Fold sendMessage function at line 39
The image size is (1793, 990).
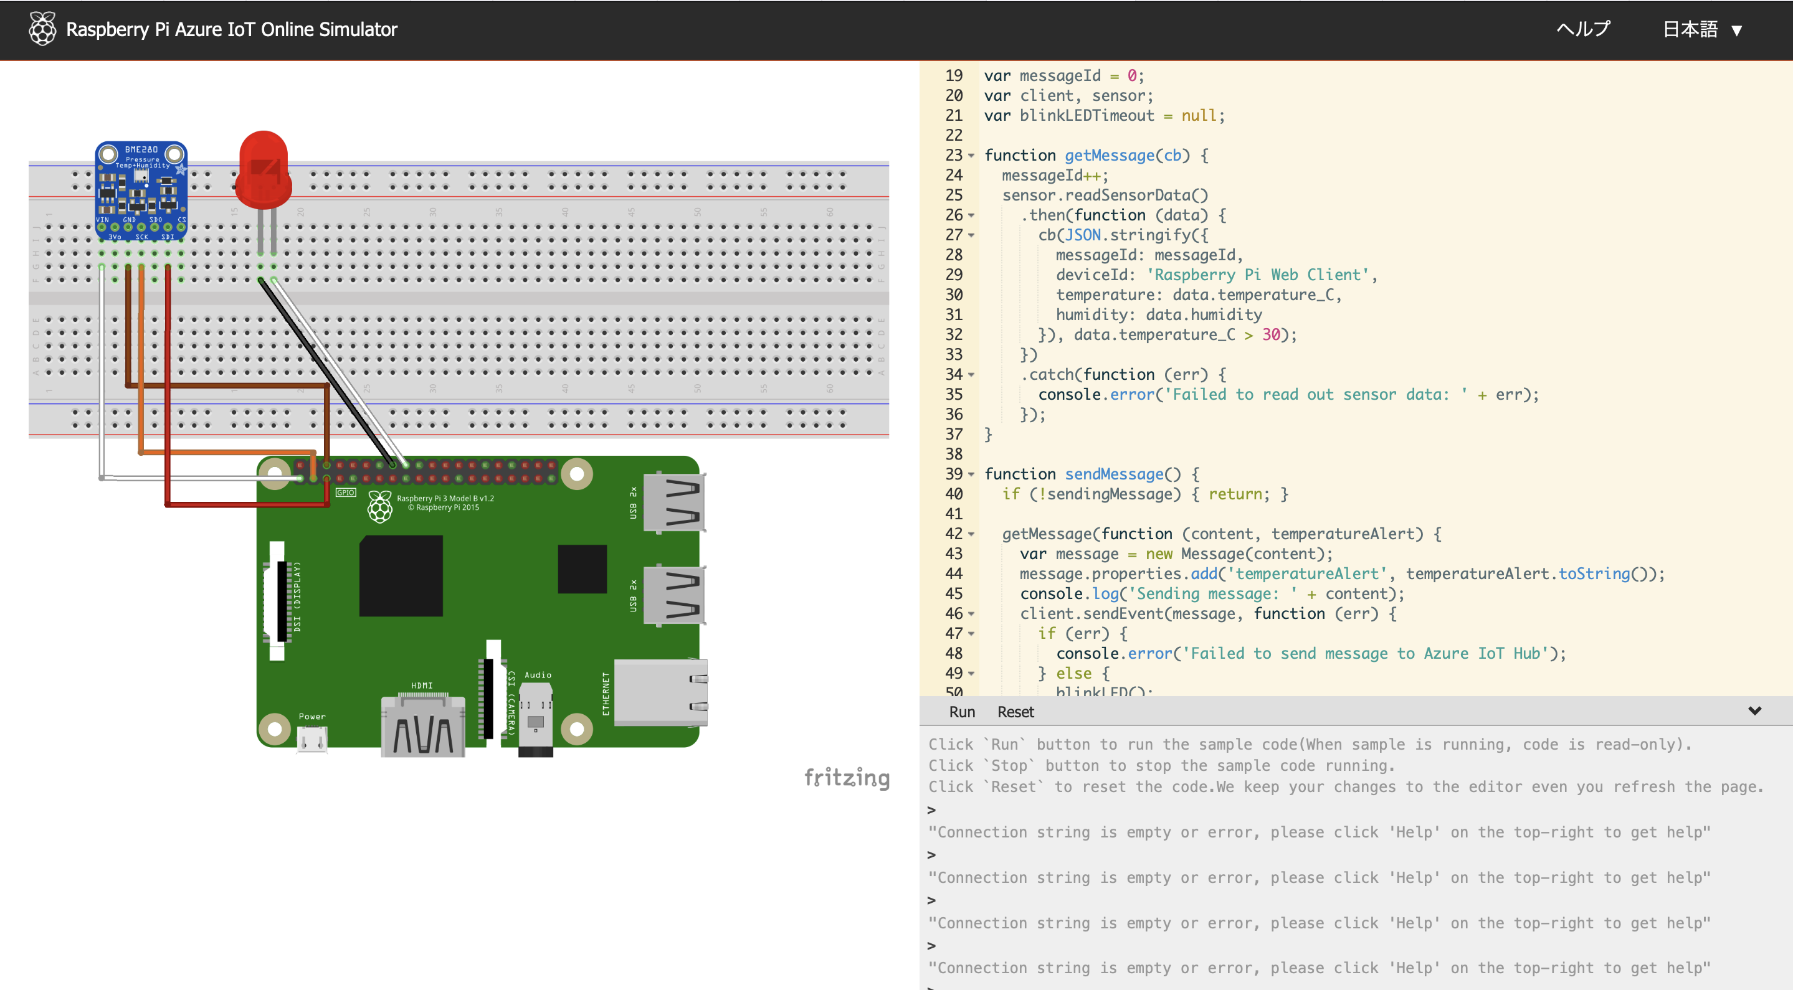tap(971, 474)
